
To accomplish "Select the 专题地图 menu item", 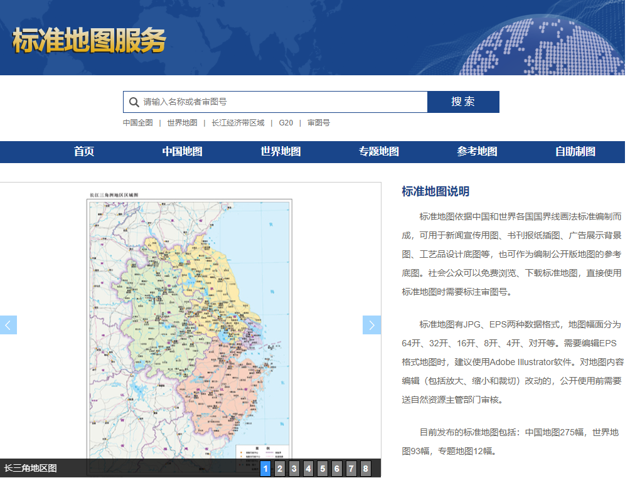I will [x=379, y=152].
